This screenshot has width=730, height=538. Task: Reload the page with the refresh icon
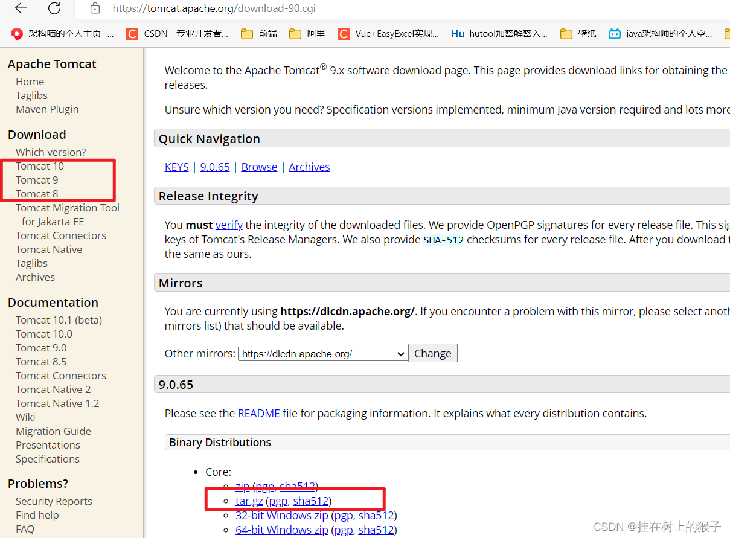coord(54,8)
